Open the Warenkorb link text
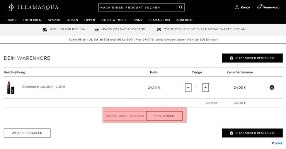 271,7
